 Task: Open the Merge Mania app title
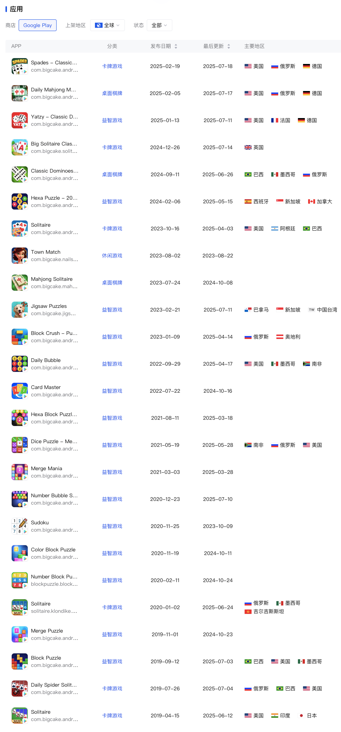pos(46,468)
